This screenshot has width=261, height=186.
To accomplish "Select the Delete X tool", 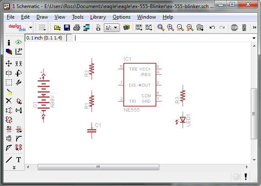I will tap(8, 101).
